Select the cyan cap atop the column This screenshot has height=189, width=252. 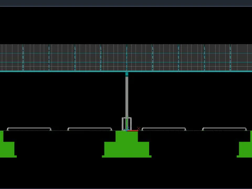click(127, 74)
